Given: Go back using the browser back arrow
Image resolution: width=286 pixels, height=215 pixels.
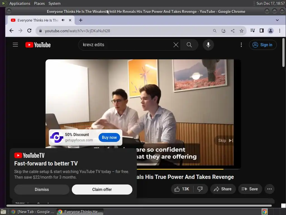Looking at the screenshot, I should click(x=11, y=31).
